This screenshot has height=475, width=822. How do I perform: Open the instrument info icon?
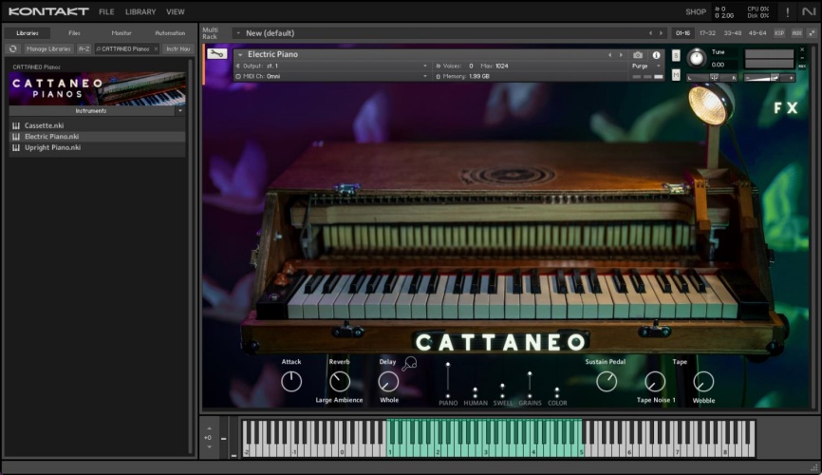(x=656, y=55)
